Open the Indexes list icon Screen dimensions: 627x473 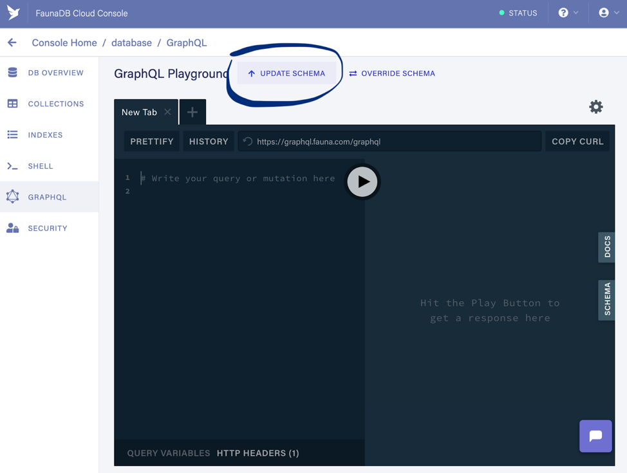pos(12,134)
